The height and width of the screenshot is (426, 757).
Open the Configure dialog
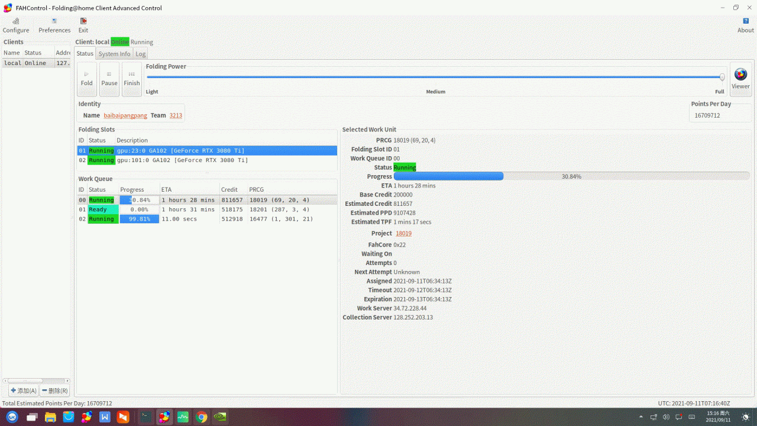[x=16, y=25]
